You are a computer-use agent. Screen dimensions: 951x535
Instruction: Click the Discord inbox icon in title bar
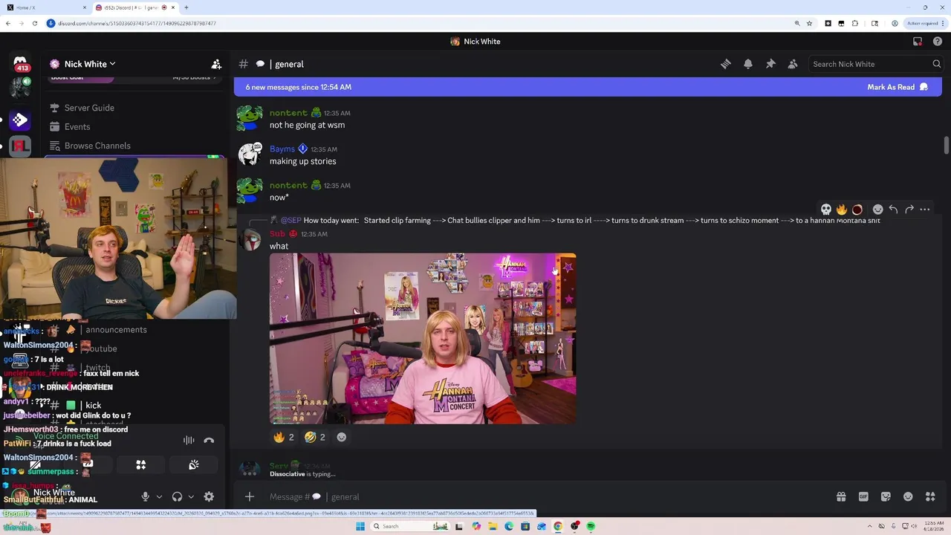point(918,42)
